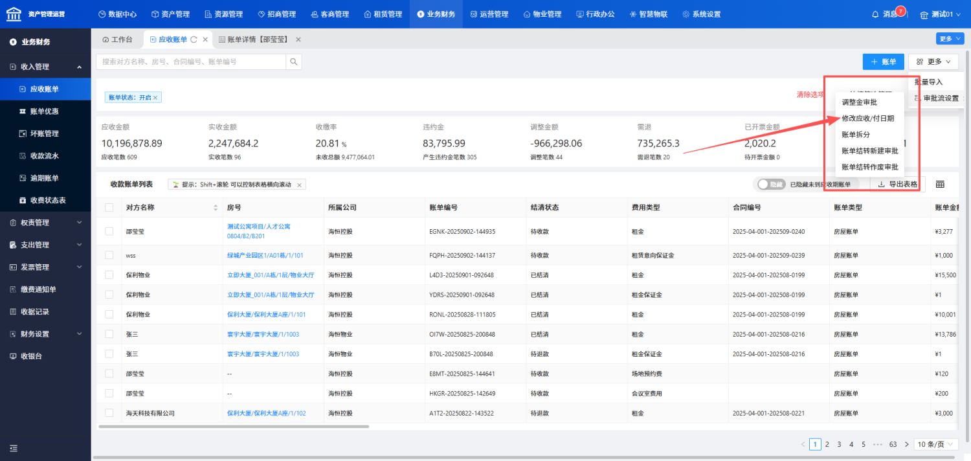Refresh the 应收账单 tab icon

194,39
